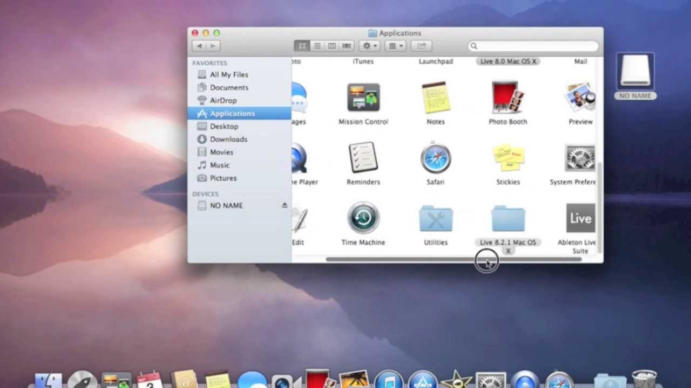Viewport: 691px width, 388px height.
Task: Switch Finder to list view
Action: click(317, 46)
